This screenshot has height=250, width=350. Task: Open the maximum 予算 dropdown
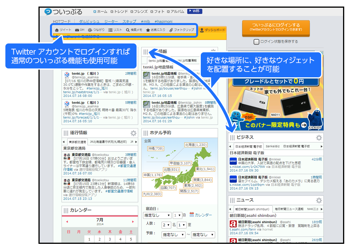coord(203,235)
